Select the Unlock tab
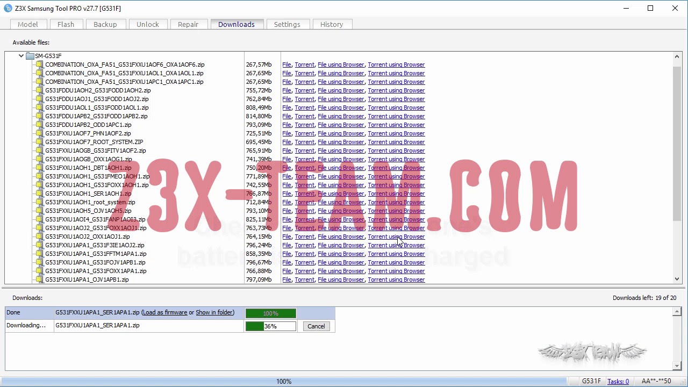Screen dimensions: 688x387 tap(148, 24)
